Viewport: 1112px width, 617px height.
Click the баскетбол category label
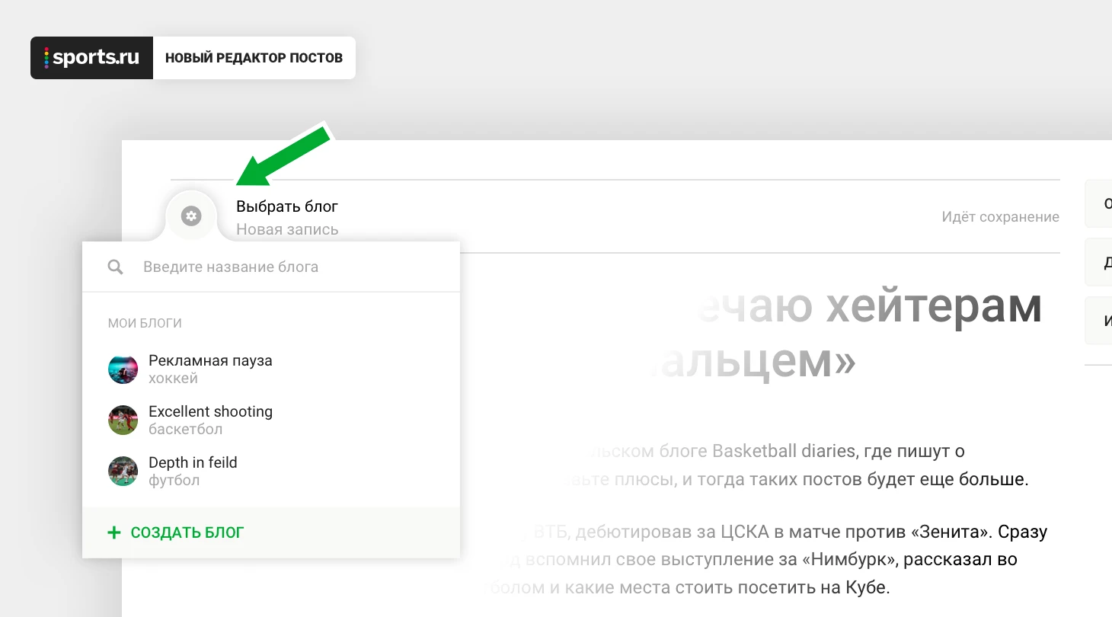pos(186,430)
